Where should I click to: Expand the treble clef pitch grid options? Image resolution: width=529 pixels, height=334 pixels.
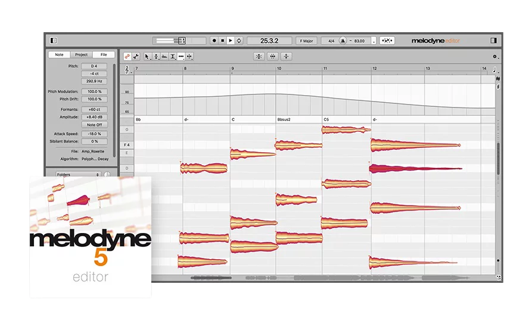127,70
